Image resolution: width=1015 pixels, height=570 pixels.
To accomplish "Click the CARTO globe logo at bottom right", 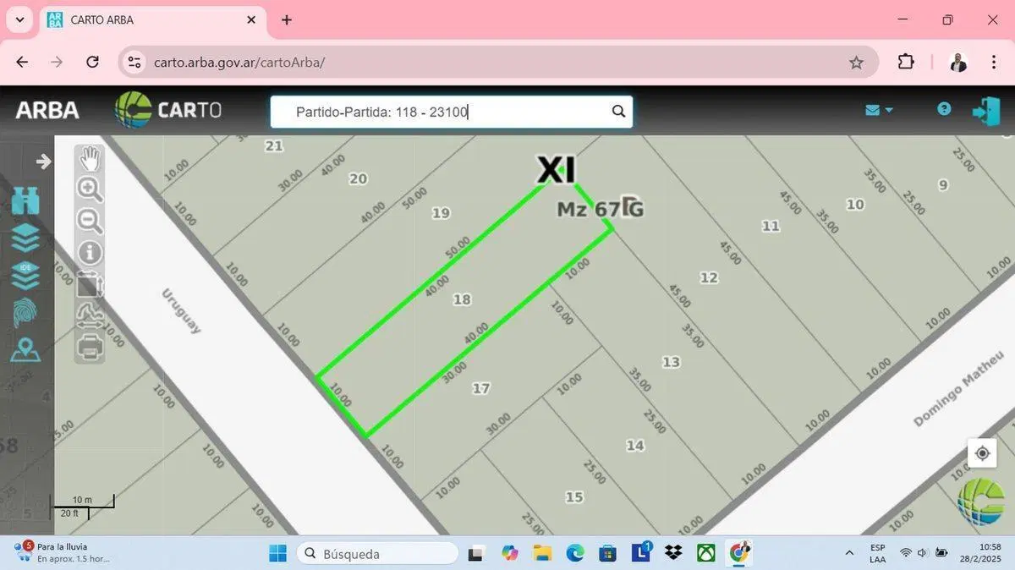I will 981,501.
